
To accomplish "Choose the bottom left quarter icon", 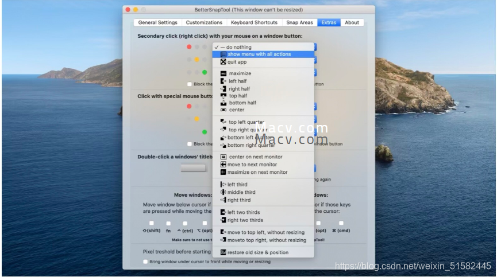I will 224,138.
